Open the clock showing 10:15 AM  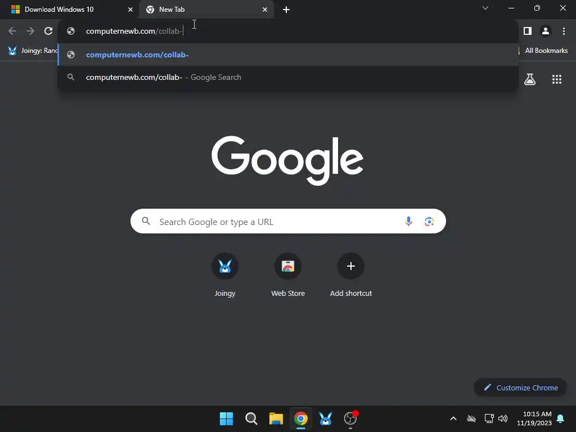[534, 418]
